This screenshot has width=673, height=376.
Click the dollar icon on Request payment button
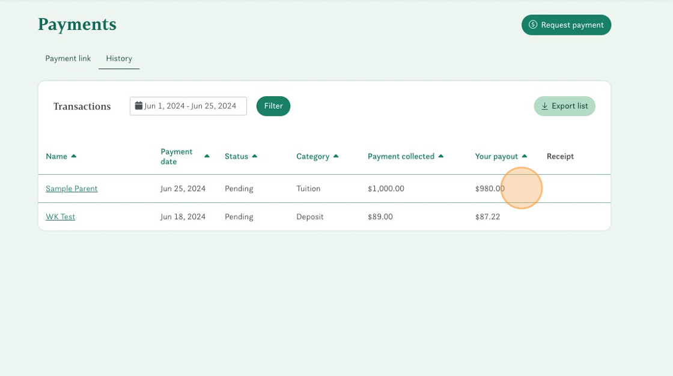pyautogui.click(x=532, y=25)
